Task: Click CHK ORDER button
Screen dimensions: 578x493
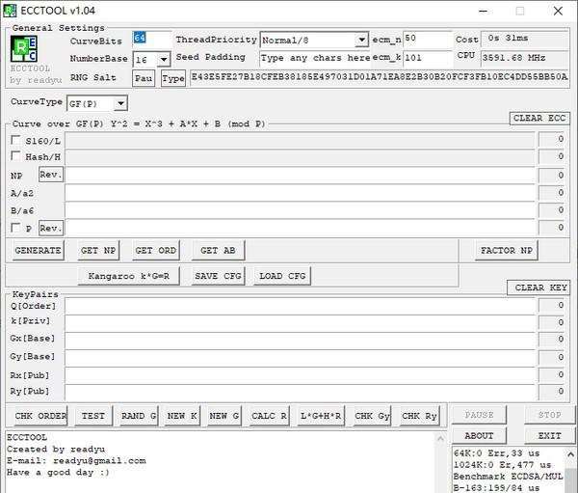Action: click(39, 416)
